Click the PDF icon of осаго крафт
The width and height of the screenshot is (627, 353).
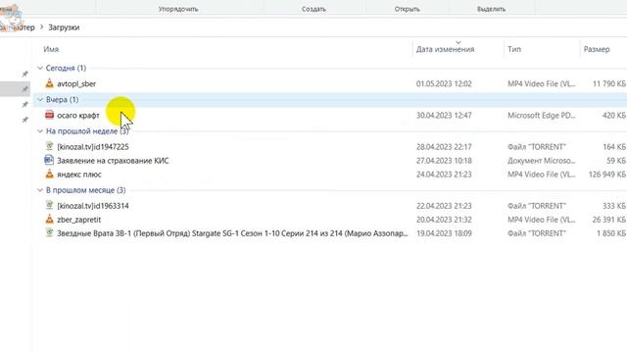click(49, 115)
